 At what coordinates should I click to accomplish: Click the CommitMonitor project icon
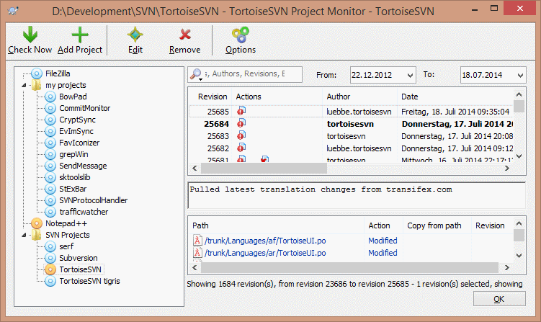(50, 108)
